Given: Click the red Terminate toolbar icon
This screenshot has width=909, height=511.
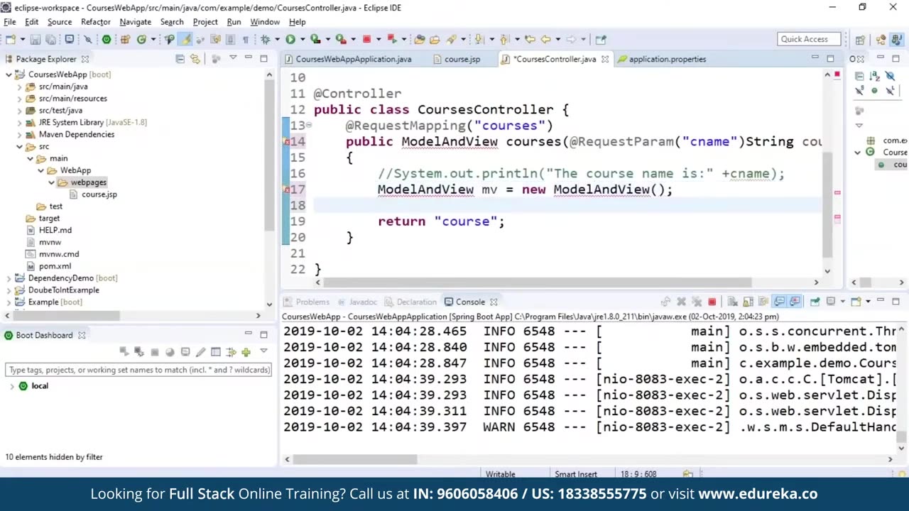Looking at the screenshot, I should [366, 39].
